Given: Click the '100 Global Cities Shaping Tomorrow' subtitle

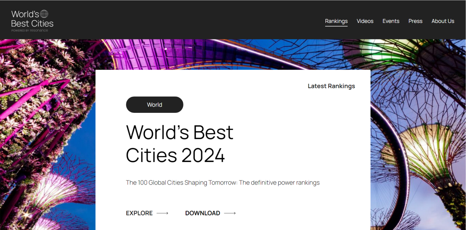Looking at the screenshot, I should [223, 183].
